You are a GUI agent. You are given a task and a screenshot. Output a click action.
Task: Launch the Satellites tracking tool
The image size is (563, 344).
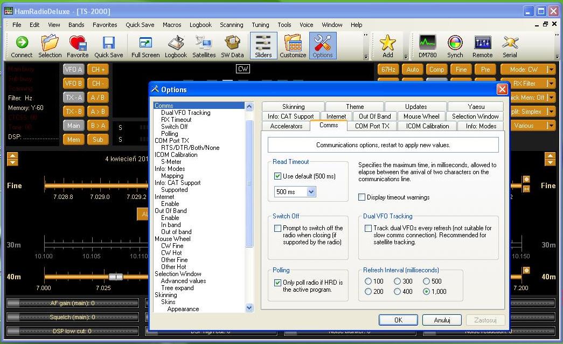click(204, 46)
